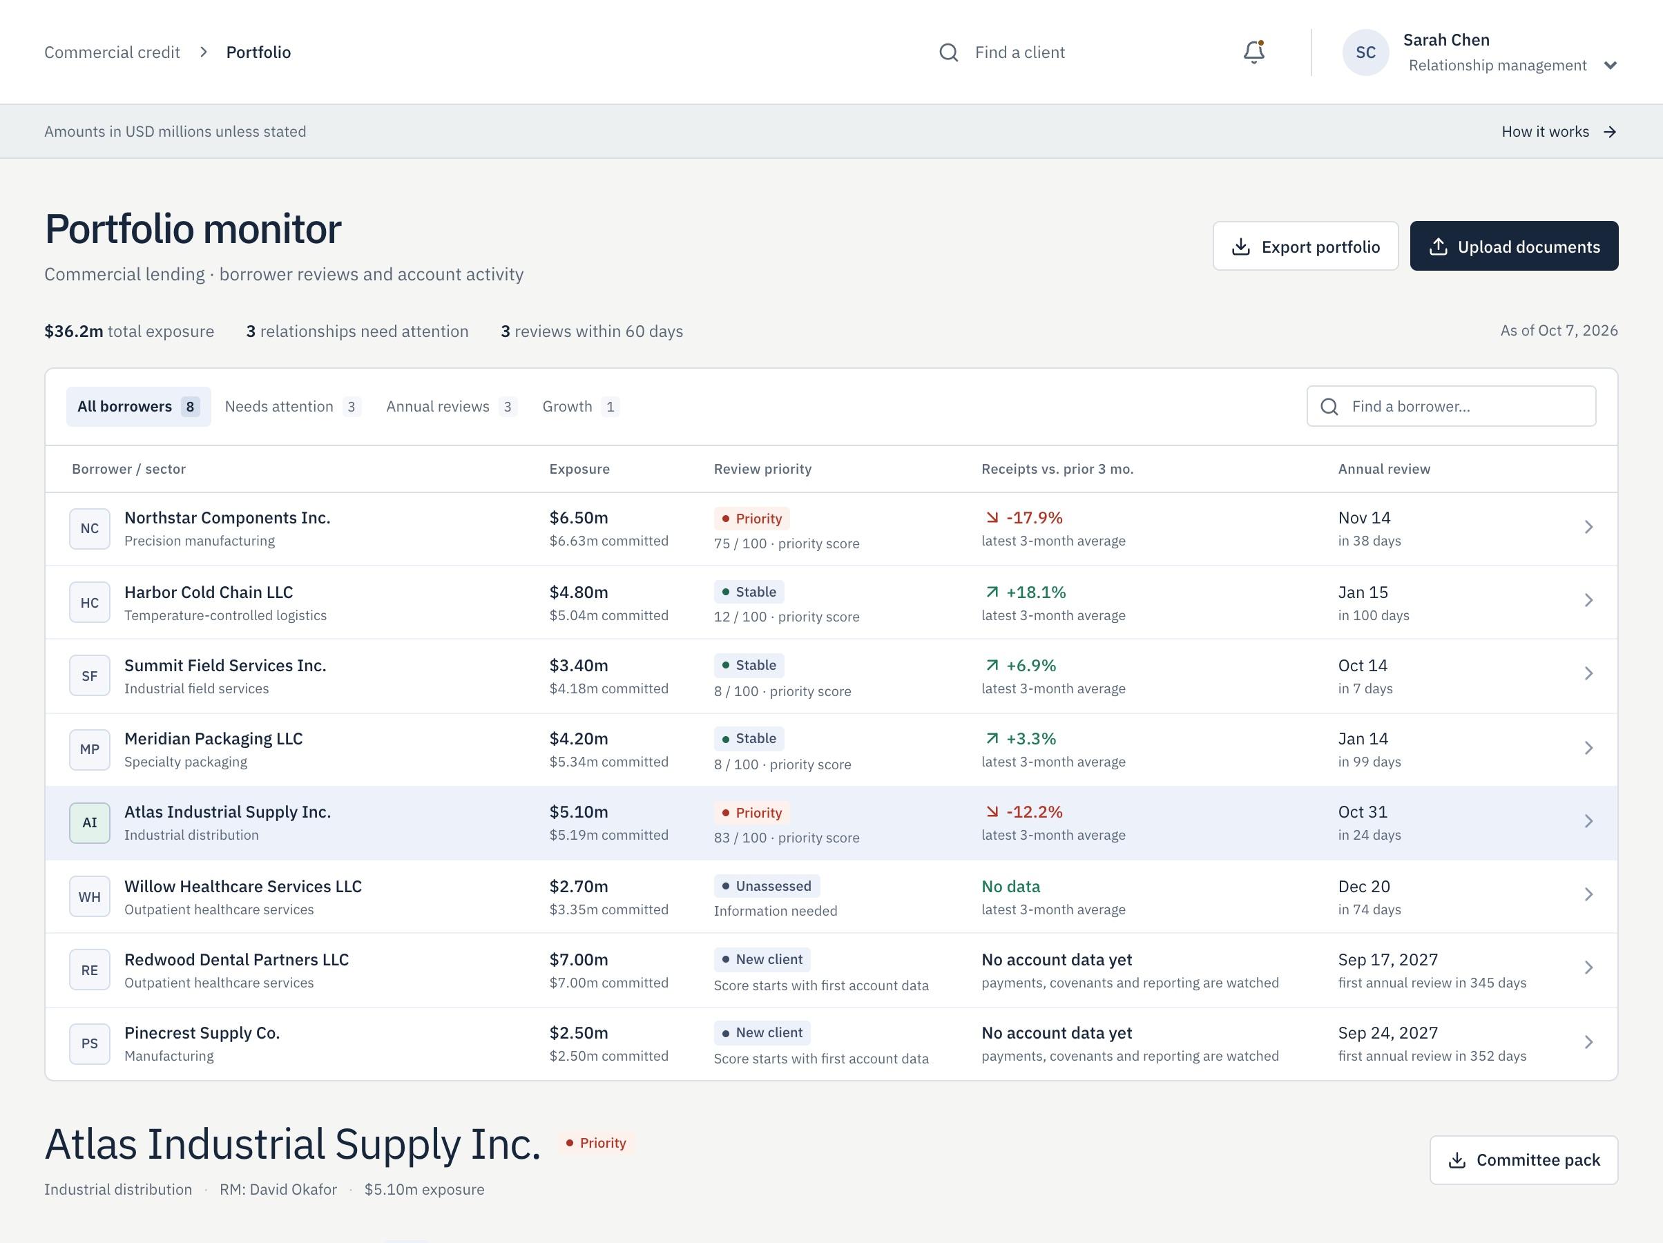Viewport: 1663px width, 1243px height.
Task: Click the RE borrower avatar badge
Action: (x=90, y=970)
